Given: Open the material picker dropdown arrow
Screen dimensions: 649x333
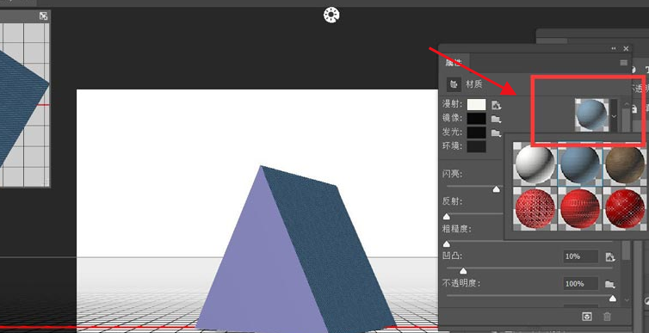Looking at the screenshot, I should pos(614,116).
